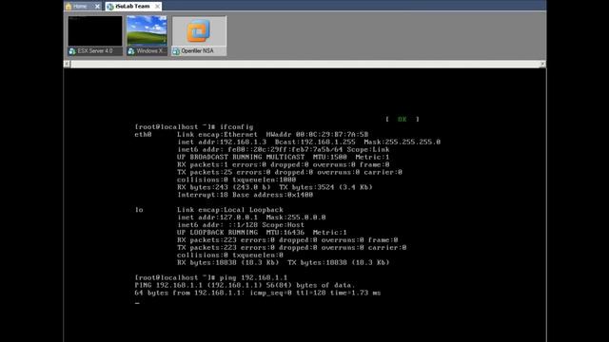The height and width of the screenshot is (342, 609).
Task: Click the iSuLab Team tab icon
Action: tap(110, 7)
